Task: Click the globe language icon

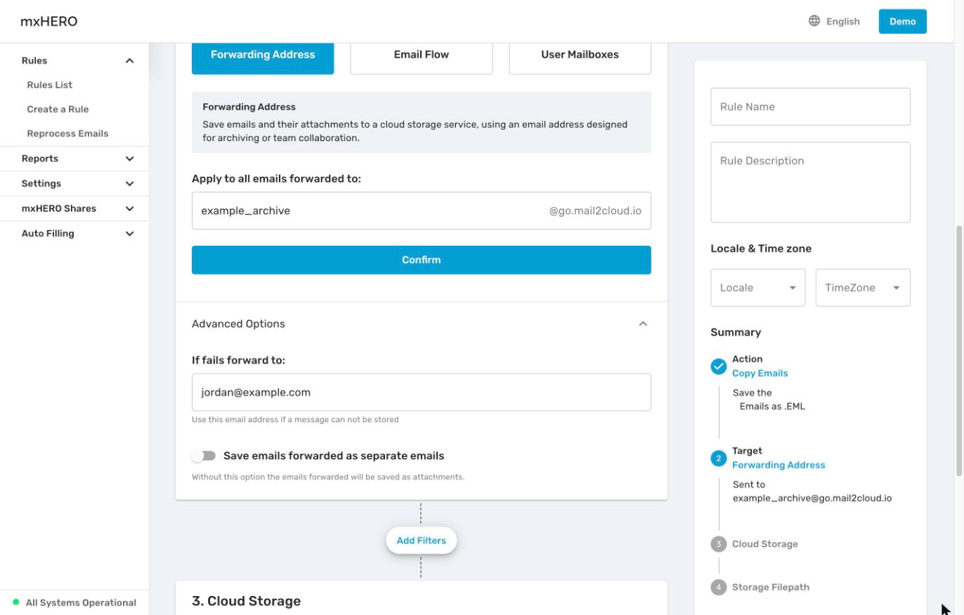Action: pyautogui.click(x=814, y=21)
